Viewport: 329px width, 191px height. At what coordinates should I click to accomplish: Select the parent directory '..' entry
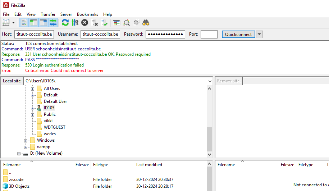104,173
